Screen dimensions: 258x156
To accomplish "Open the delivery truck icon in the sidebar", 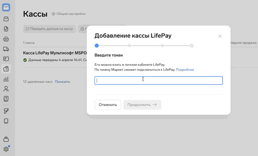I will [6, 49].
